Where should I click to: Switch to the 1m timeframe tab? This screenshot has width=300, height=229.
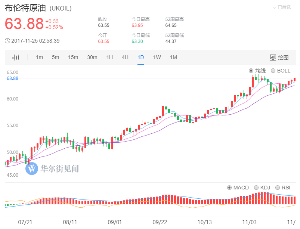pyautogui.click(x=39, y=57)
